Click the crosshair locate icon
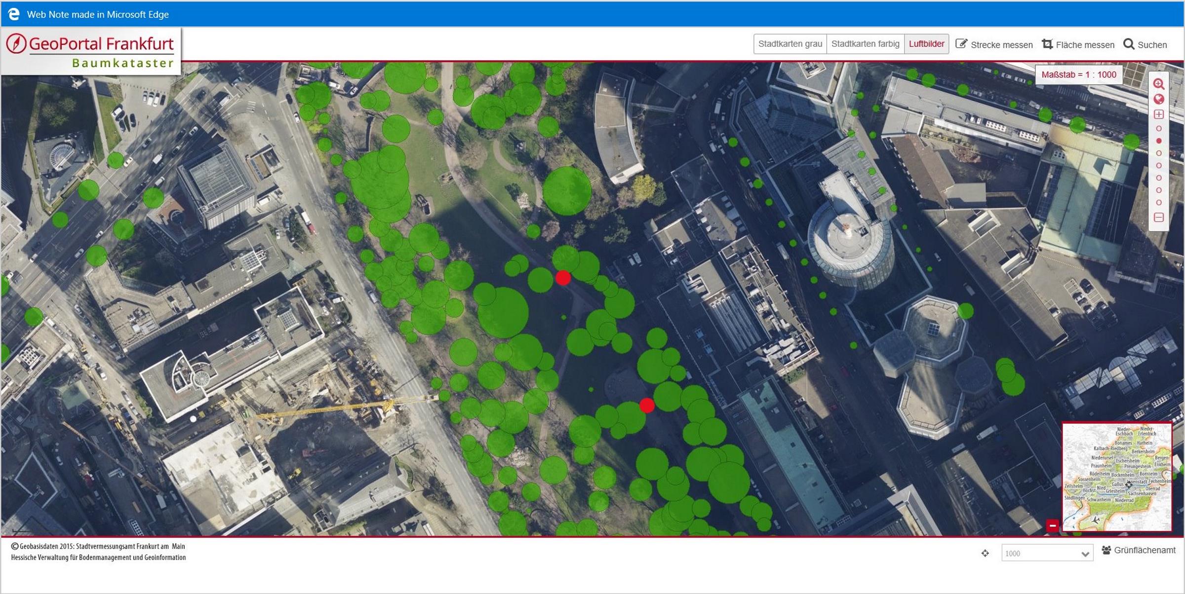Screen dimensions: 1185x594 point(985,553)
